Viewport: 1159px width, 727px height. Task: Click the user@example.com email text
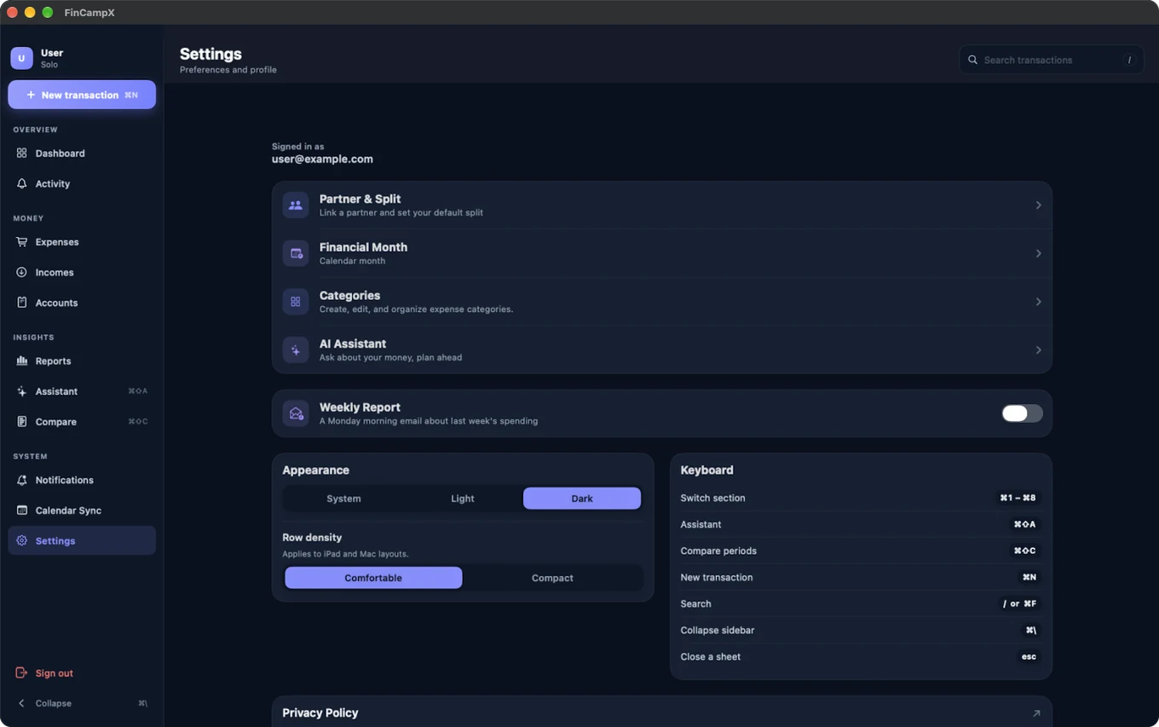[x=322, y=159]
